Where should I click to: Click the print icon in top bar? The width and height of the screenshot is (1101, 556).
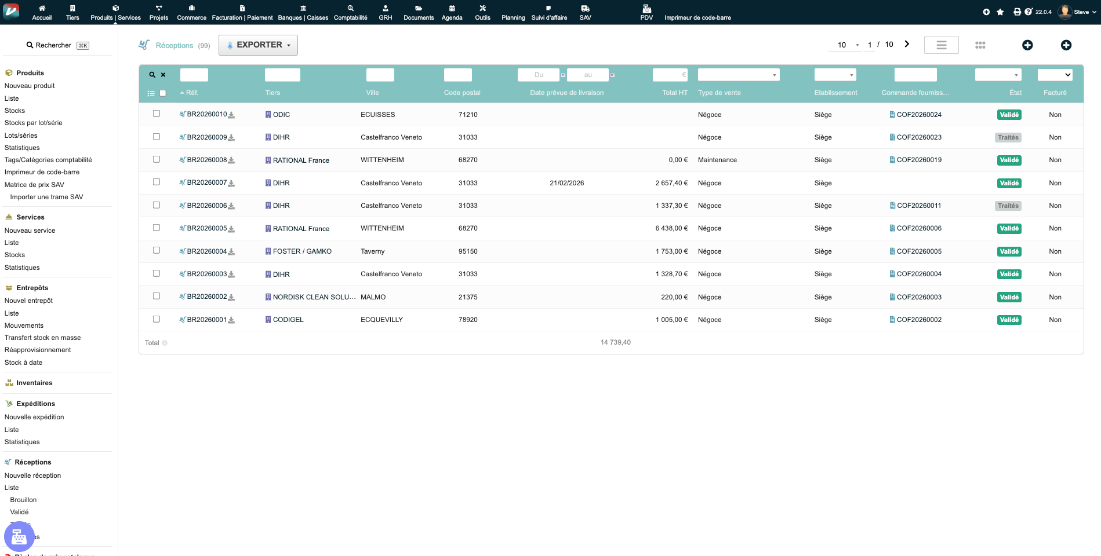1017,12
